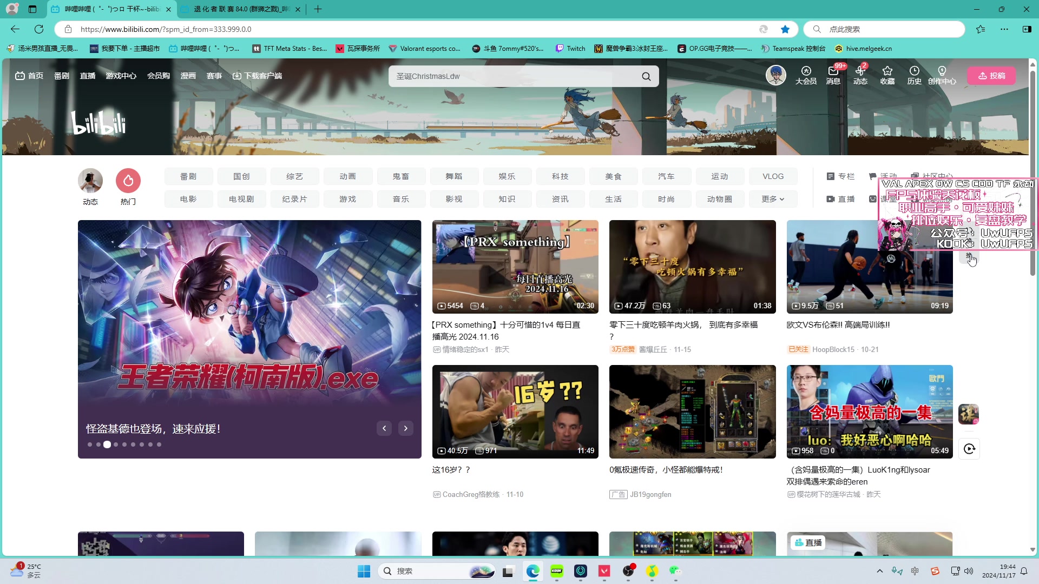Image resolution: width=1039 pixels, height=584 pixels.
Task: Open KOOK app in taskbar
Action: pos(557,571)
